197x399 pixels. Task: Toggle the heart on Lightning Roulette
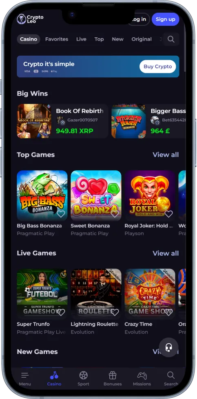point(115,312)
